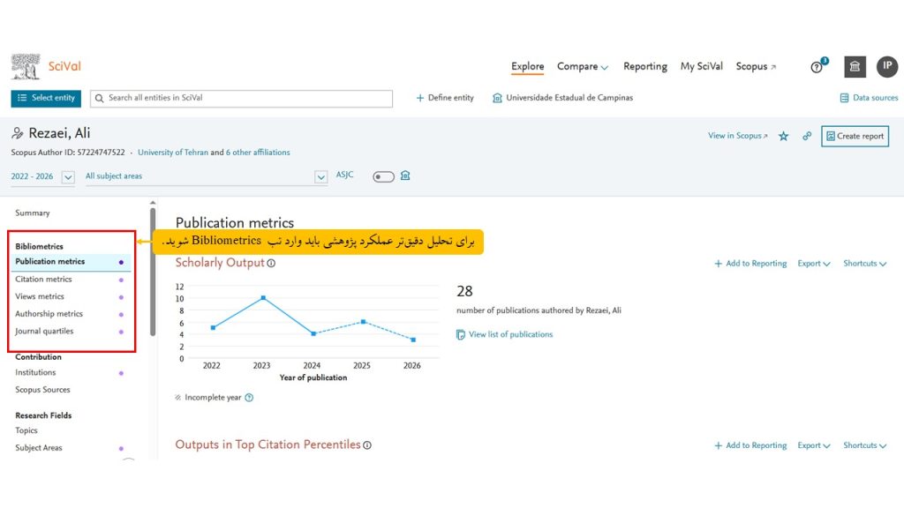Image resolution: width=904 pixels, height=508 pixels.
Task: Open View in Scopus link
Action: pyautogui.click(x=738, y=136)
